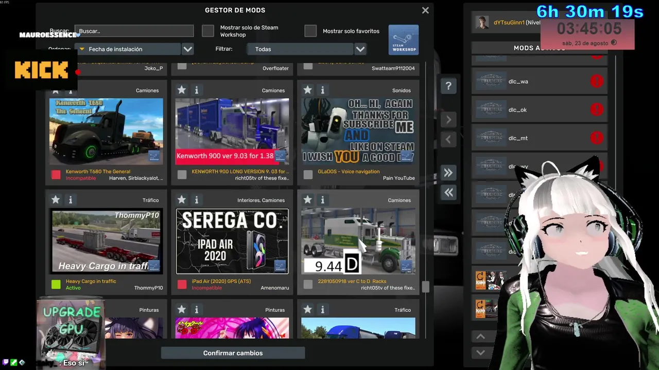Screen dimensions: 659x370
Task: Remove selected mod with left arrow
Action: [448, 139]
